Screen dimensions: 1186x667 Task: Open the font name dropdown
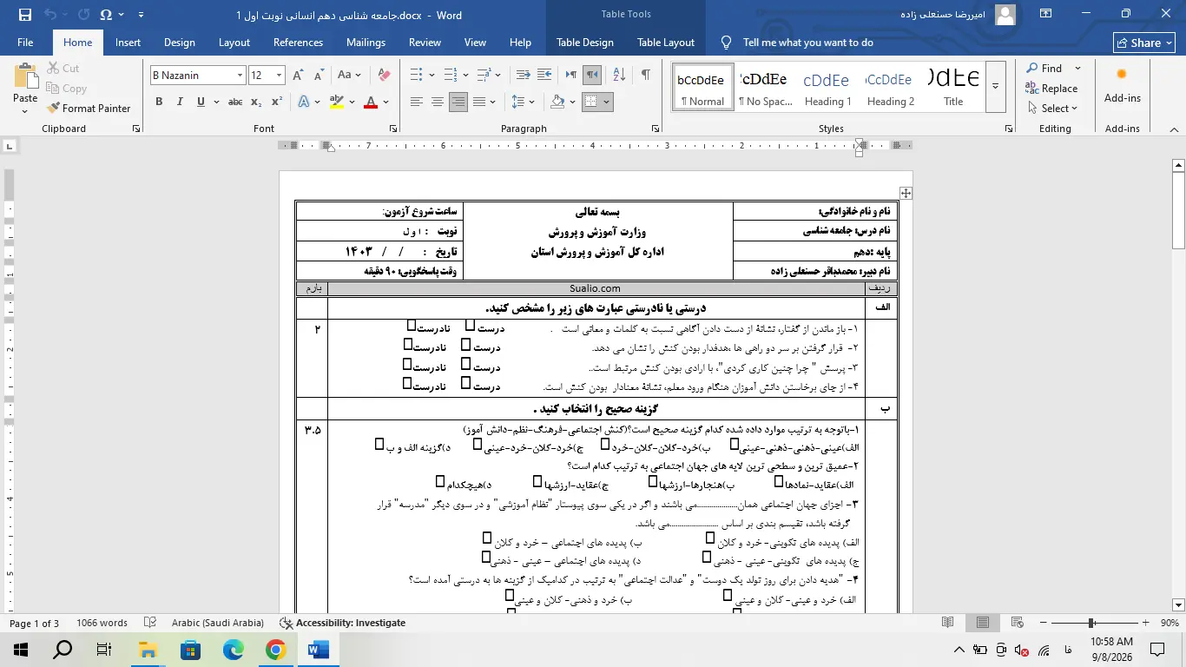240,76
